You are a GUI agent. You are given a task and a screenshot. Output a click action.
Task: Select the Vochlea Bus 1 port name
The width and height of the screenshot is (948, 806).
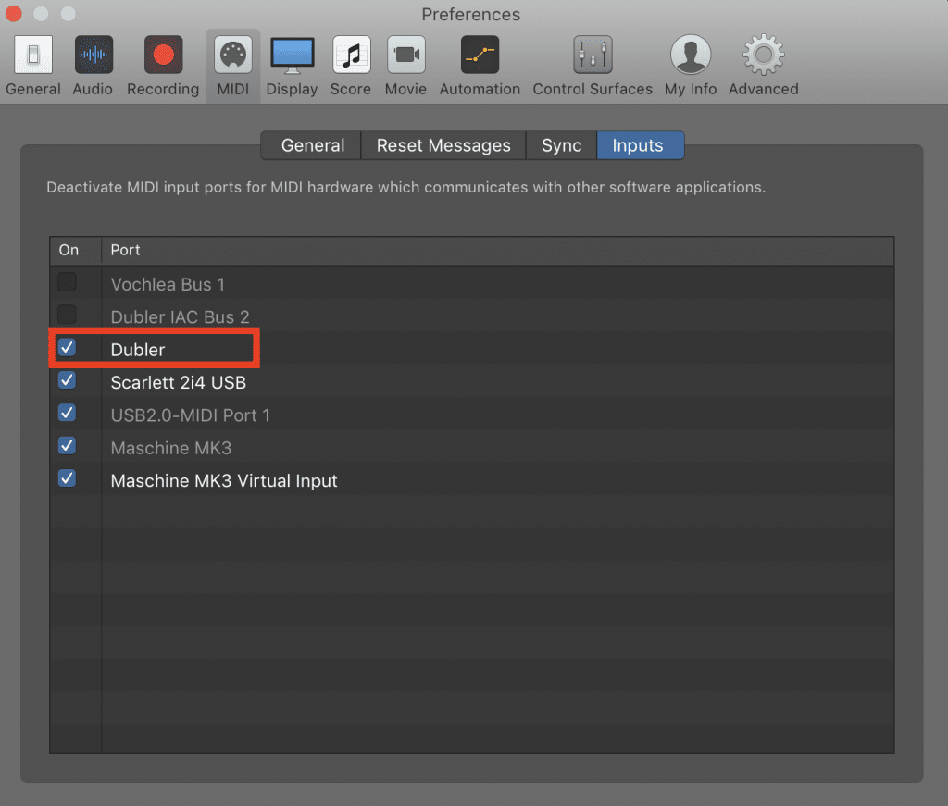pyautogui.click(x=168, y=285)
